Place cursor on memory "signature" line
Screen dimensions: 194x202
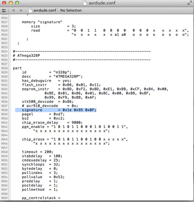[x=42, y=22]
